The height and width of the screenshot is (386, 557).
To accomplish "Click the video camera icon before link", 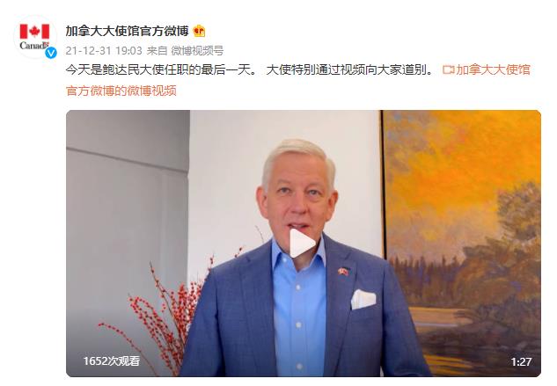I will 448,69.
